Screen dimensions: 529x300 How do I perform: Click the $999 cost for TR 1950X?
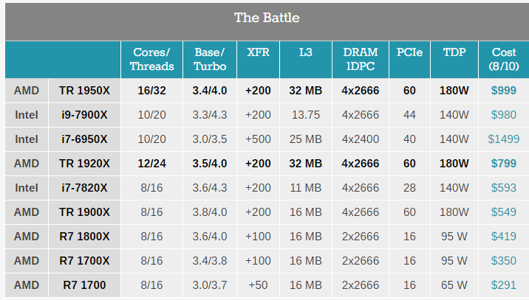click(503, 91)
